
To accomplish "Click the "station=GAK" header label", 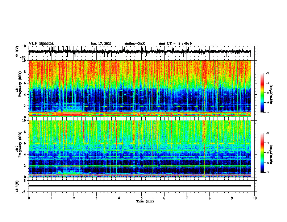I will 135,44.
